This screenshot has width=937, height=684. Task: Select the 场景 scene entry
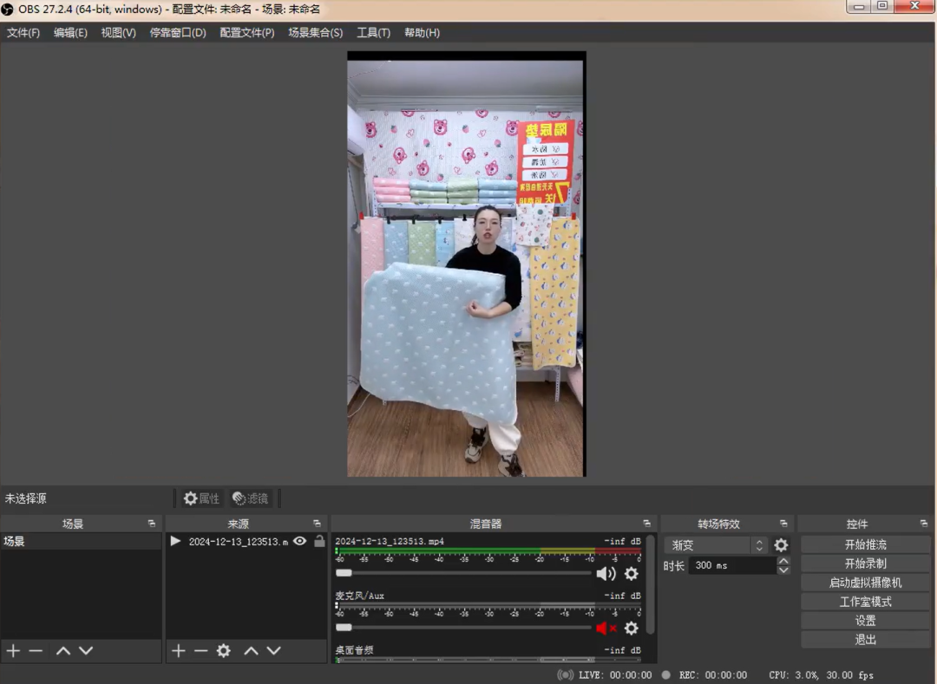[82, 541]
